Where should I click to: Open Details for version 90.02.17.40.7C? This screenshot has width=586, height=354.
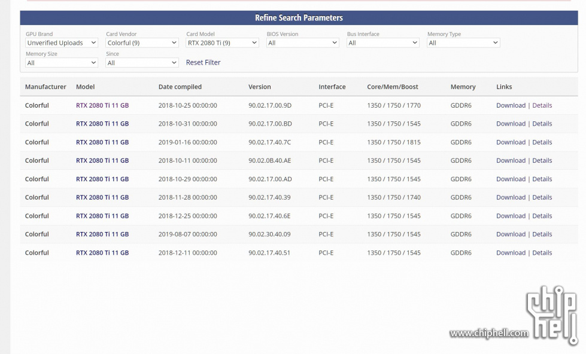coord(542,142)
